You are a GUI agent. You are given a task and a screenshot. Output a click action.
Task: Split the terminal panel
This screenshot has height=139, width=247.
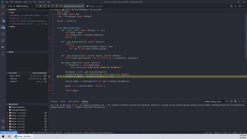point(232,102)
